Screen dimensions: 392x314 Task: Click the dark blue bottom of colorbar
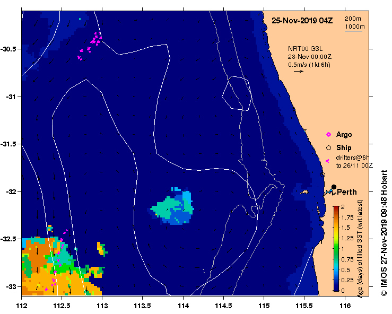pyautogui.click(x=336, y=287)
